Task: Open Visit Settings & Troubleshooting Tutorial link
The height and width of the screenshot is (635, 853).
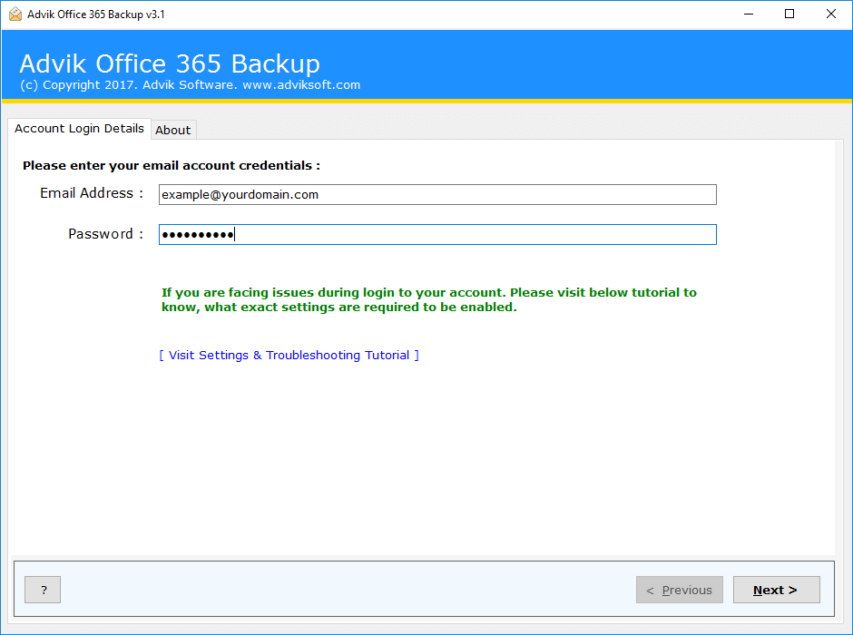Action: [289, 355]
